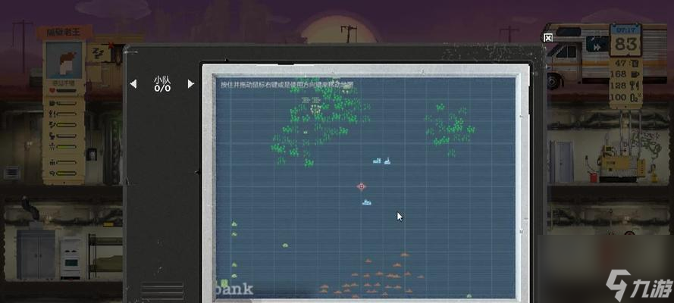Close the map window with X button

pos(547,38)
